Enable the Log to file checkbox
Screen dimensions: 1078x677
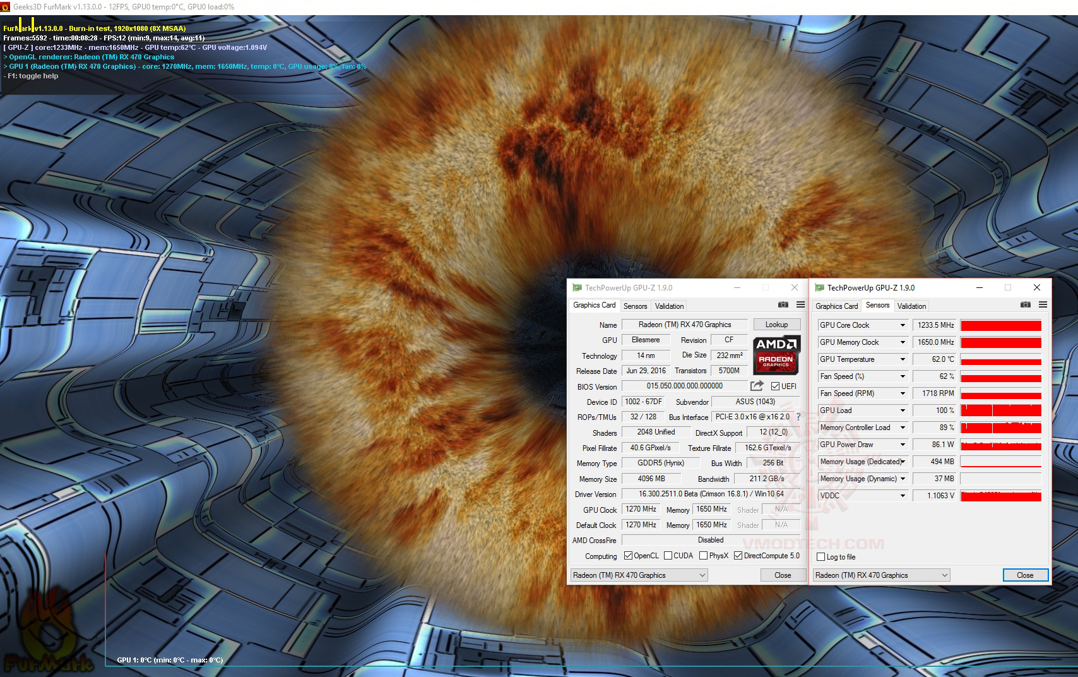(x=821, y=557)
